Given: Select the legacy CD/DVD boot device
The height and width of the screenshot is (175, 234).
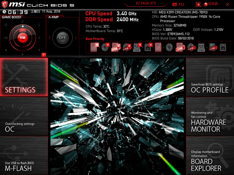Looking at the screenshot, I should click(169, 47).
